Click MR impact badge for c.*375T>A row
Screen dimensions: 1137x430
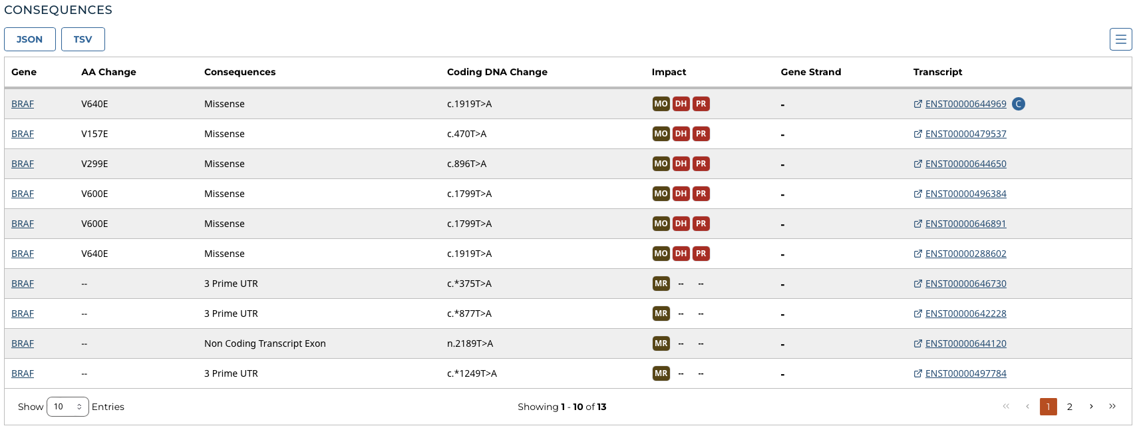pyautogui.click(x=661, y=284)
